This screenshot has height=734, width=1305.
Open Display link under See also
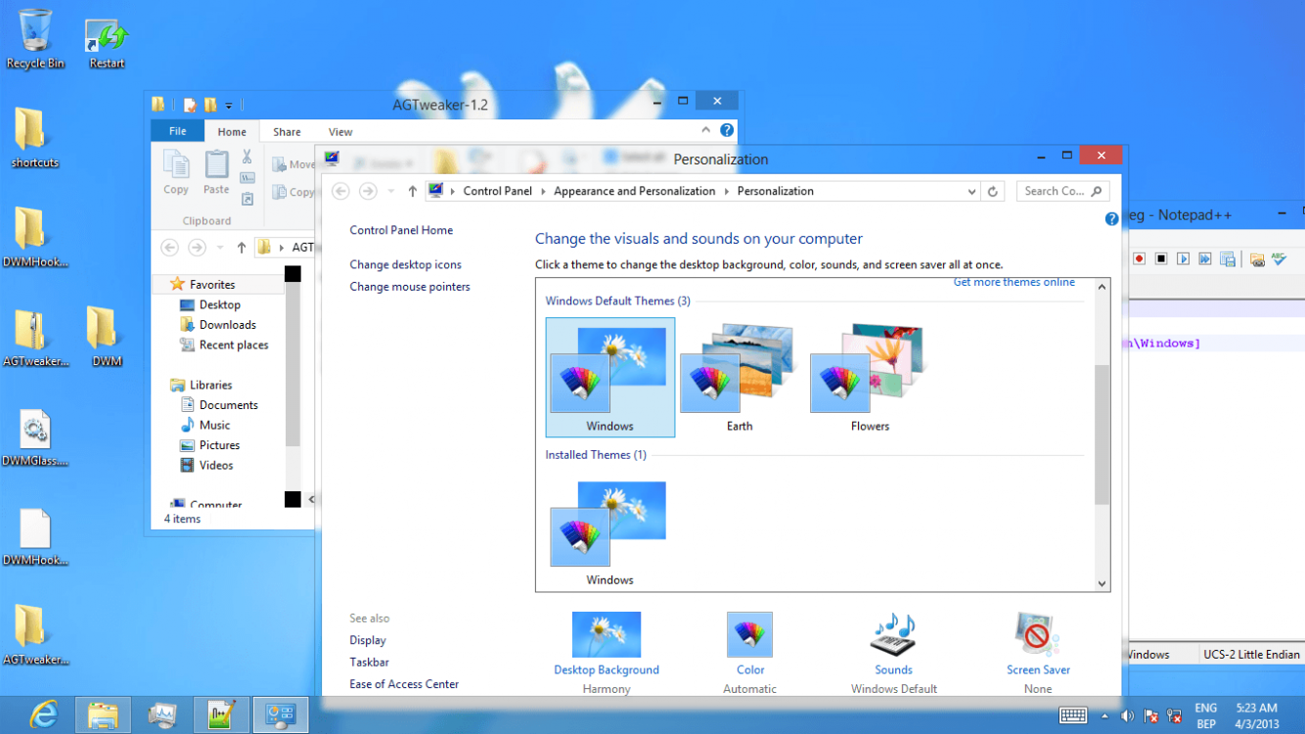368,640
